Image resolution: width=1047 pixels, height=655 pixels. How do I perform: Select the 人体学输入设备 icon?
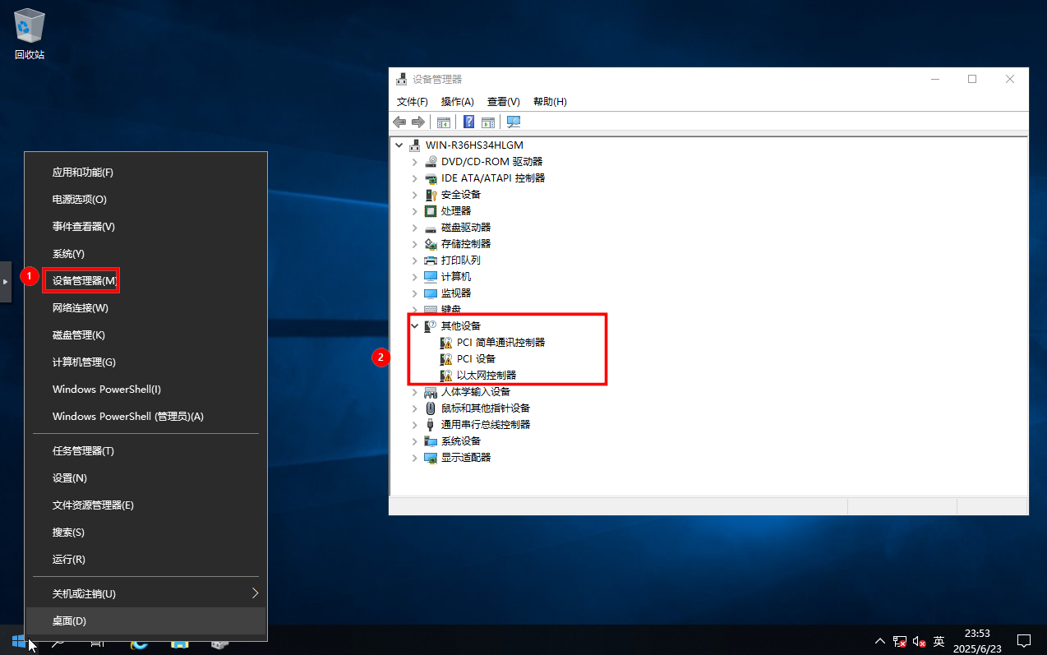431,392
